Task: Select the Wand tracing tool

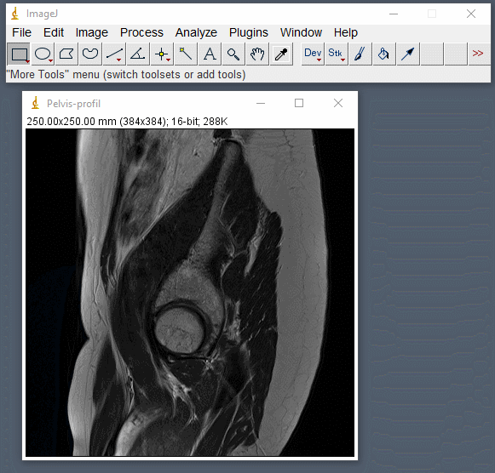Action: pos(186,54)
